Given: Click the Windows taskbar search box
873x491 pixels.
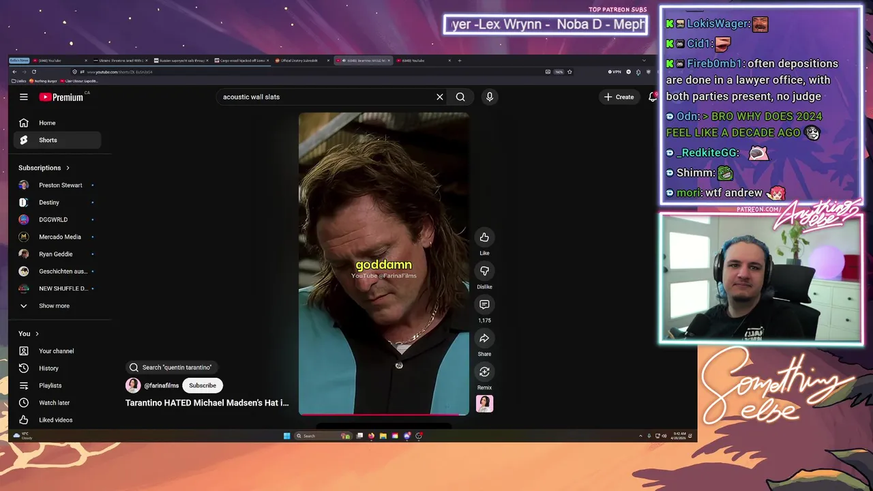Looking at the screenshot, I should click(323, 436).
